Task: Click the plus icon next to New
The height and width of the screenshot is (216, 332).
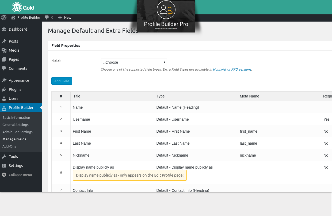Action: [60, 18]
